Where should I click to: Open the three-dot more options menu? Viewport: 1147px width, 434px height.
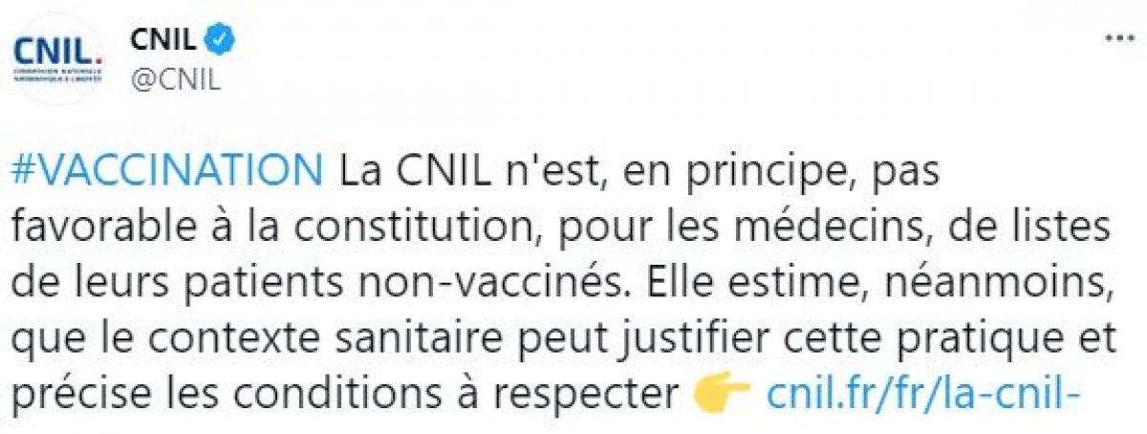(x=1119, y=40)
